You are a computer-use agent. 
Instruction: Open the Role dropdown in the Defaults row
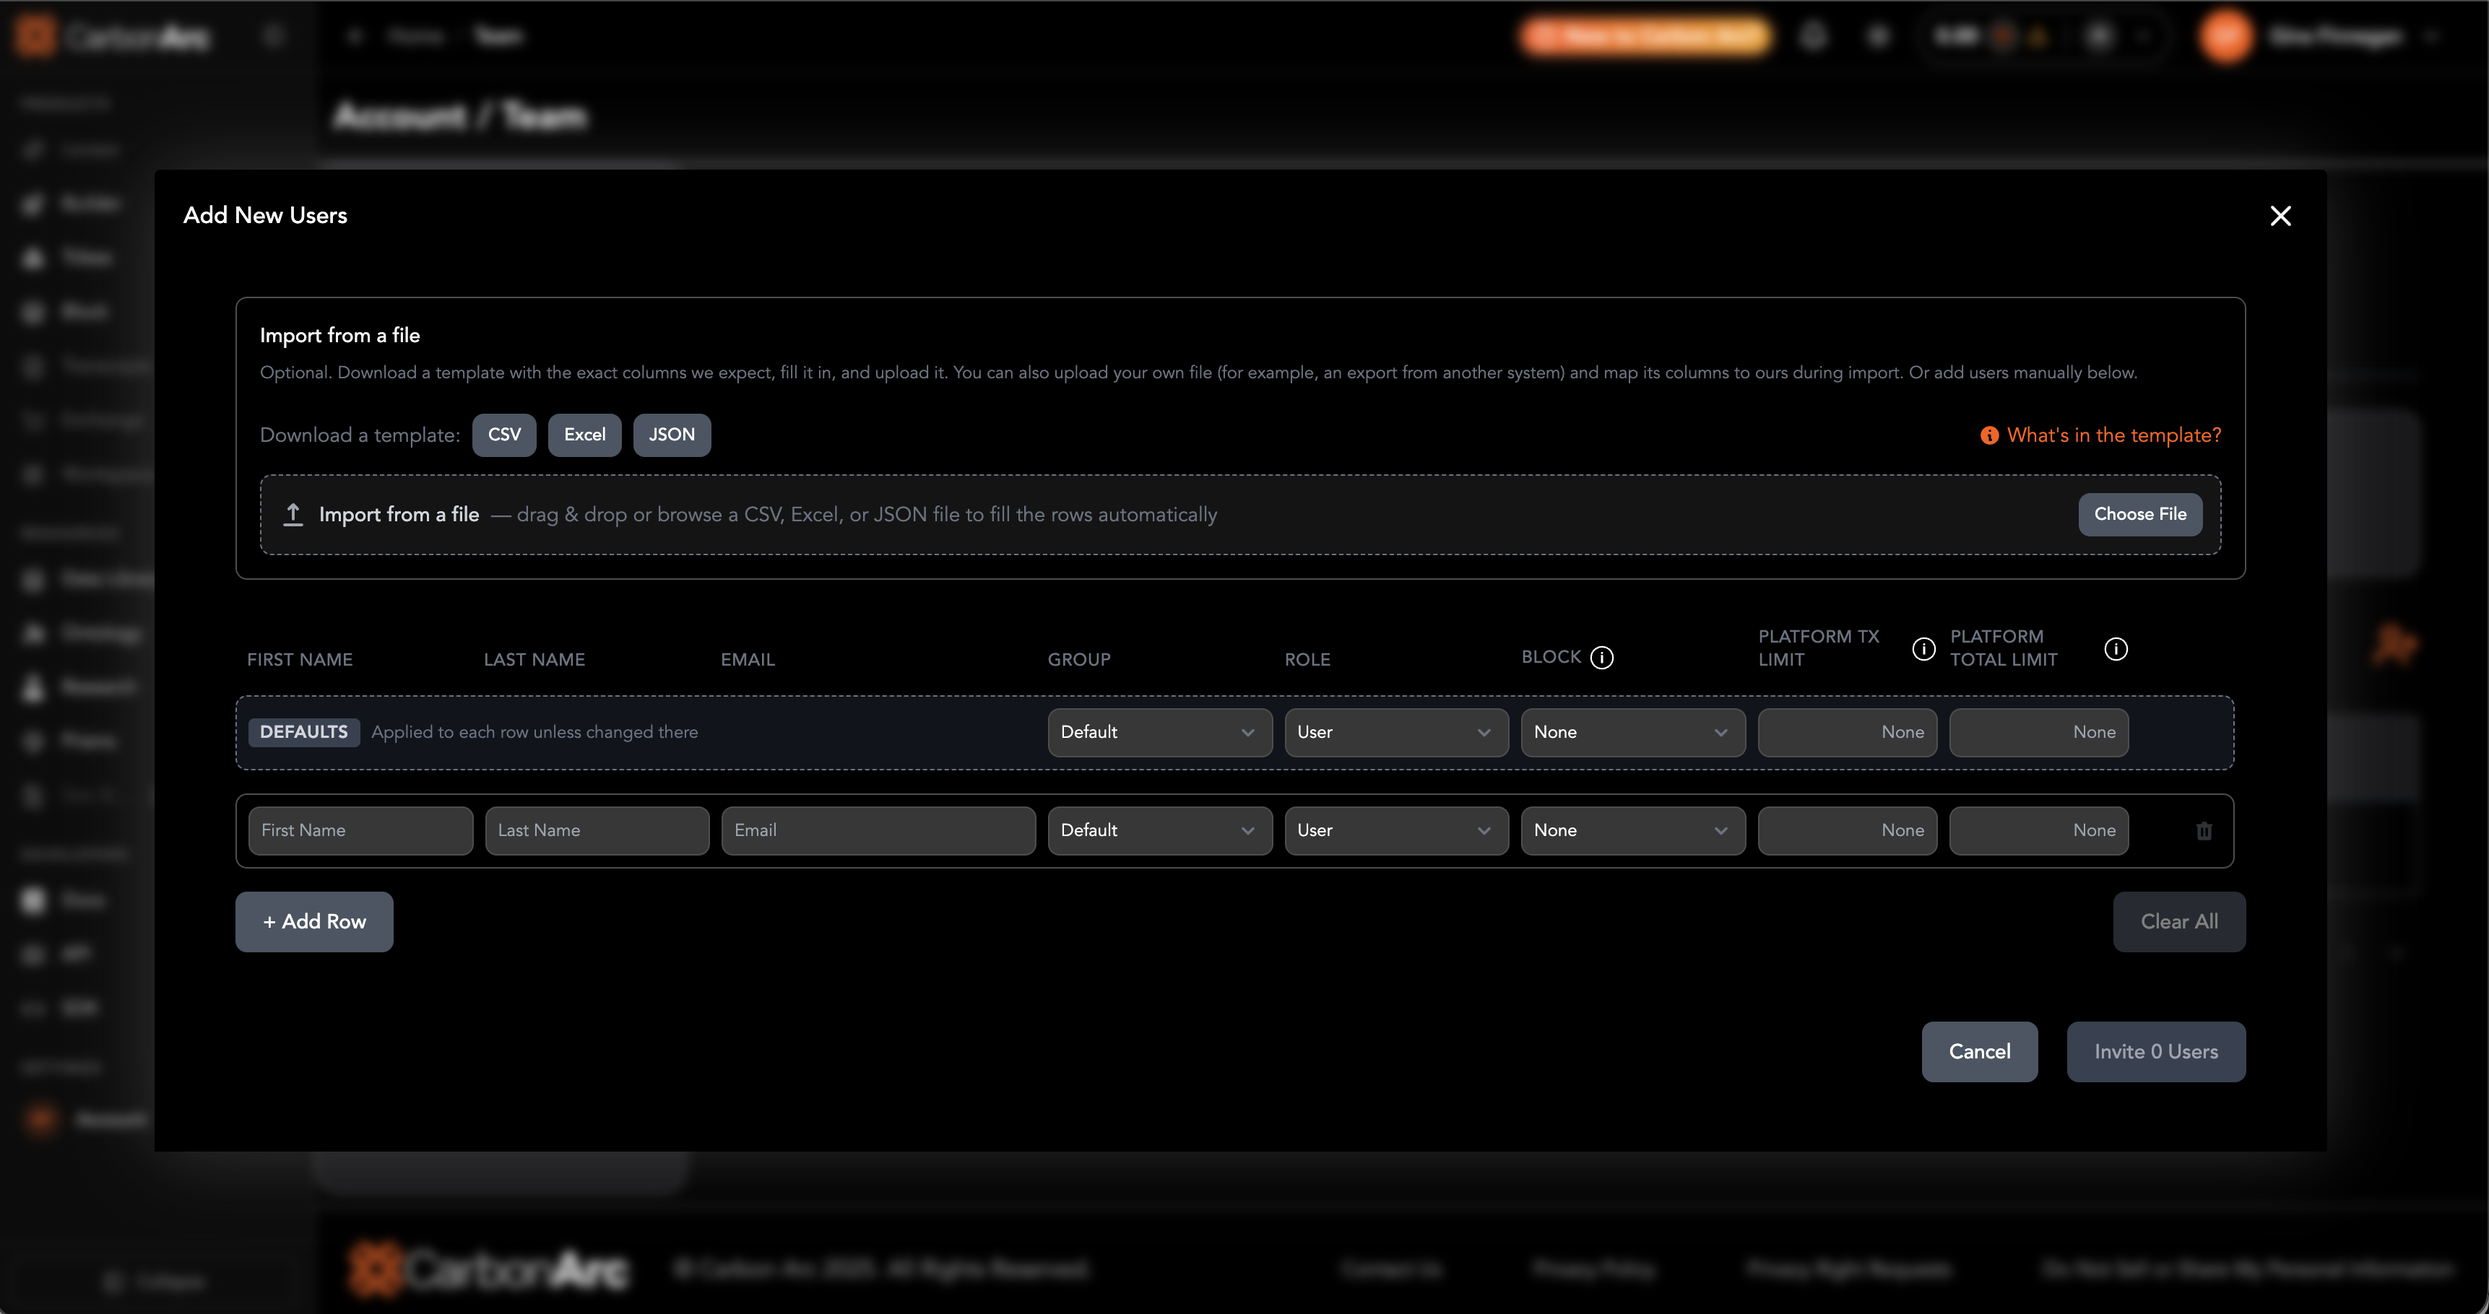[1396, 733]
